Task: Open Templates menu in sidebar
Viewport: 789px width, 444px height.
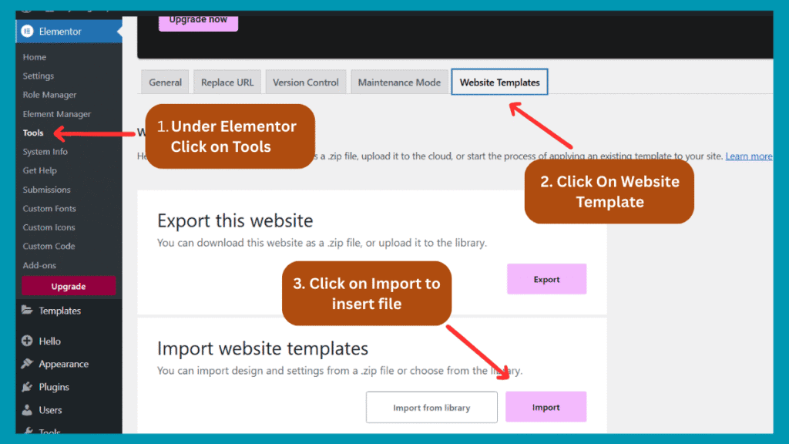Action: click(x=60, y=311)
